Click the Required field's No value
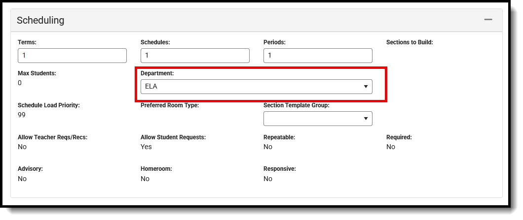This screenshot has height=220, width=523. (x=390, y=147)
